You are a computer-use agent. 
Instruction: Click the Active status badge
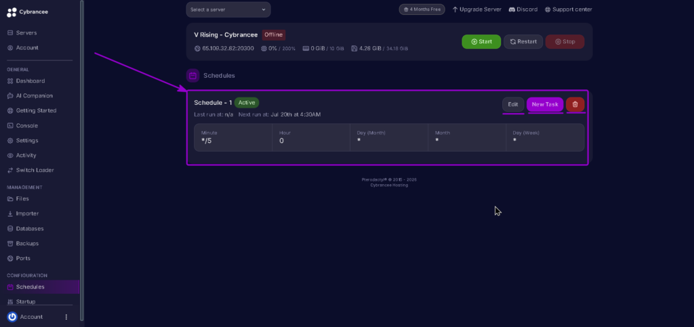point(247,102)
